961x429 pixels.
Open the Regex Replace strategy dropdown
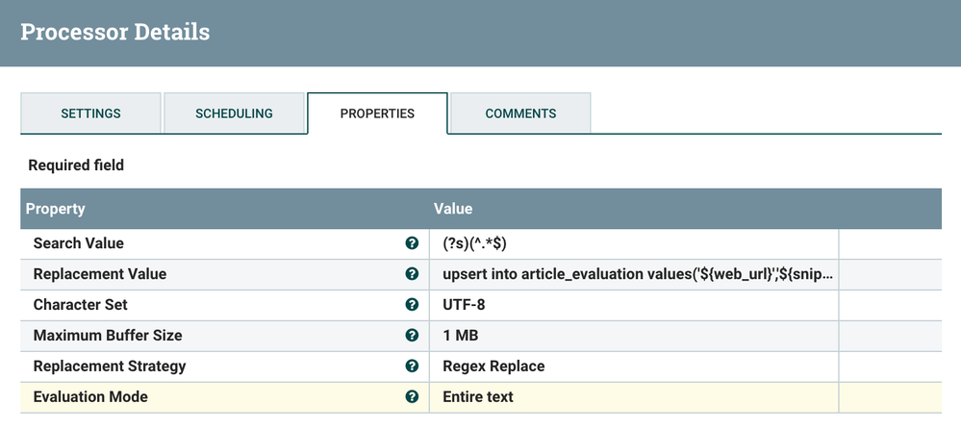[x=635, y=366]
